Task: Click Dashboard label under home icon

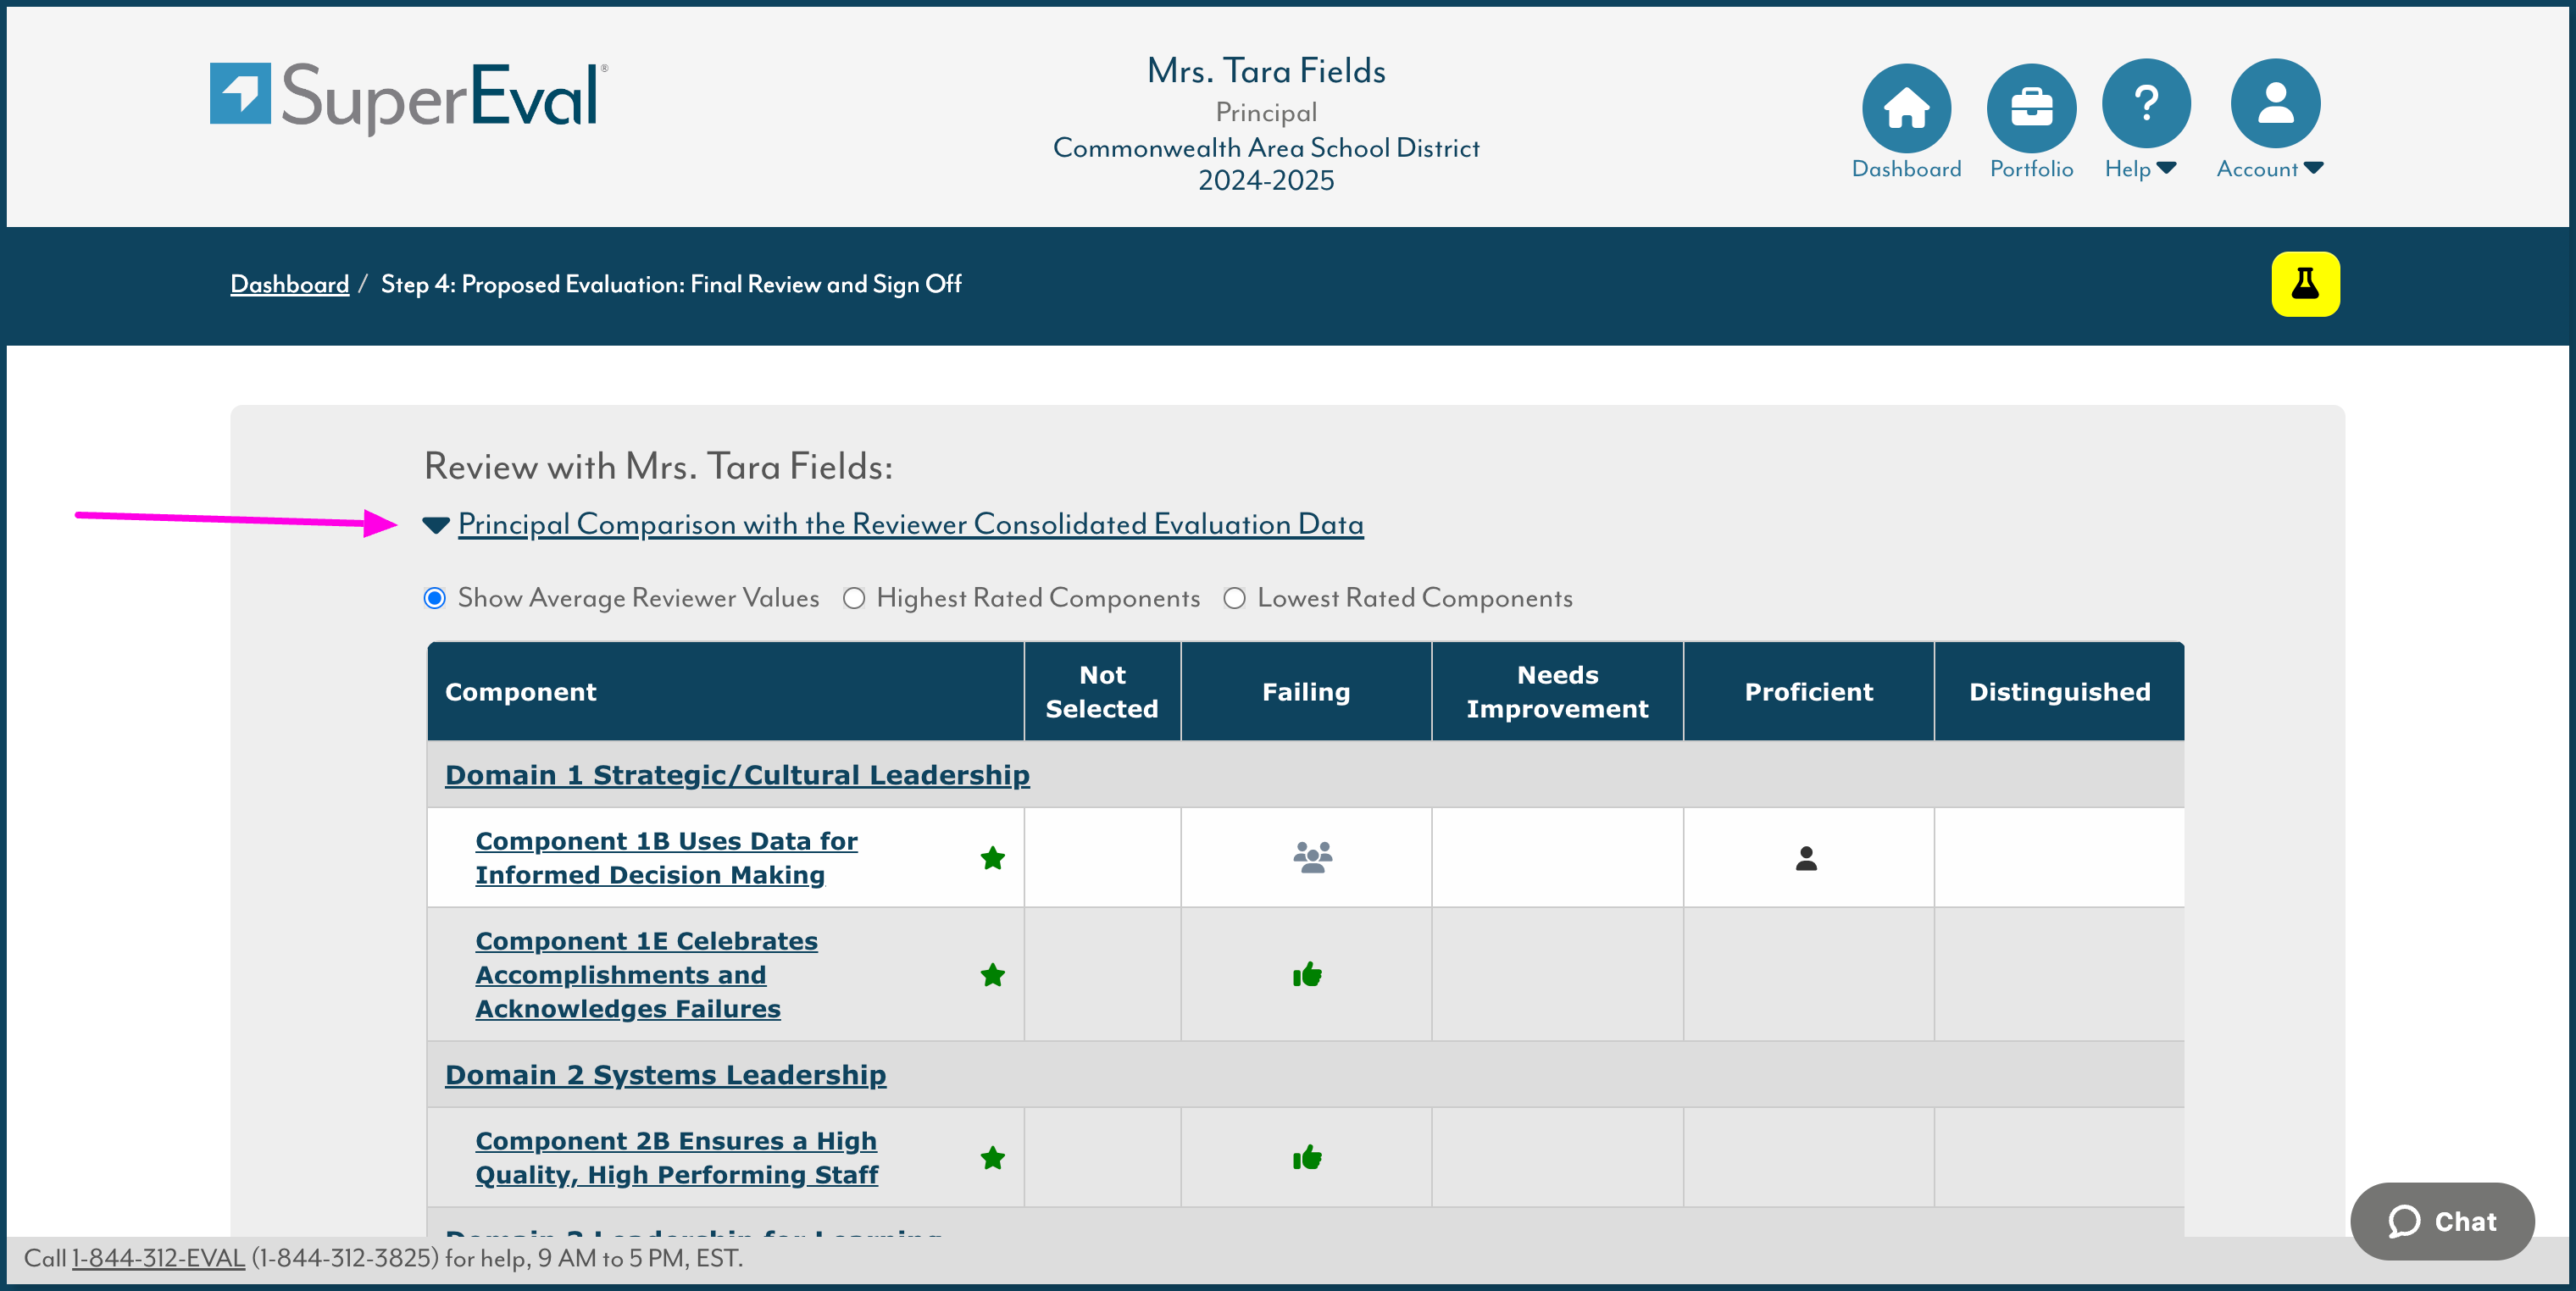Action: click(x=1906, y=169)
